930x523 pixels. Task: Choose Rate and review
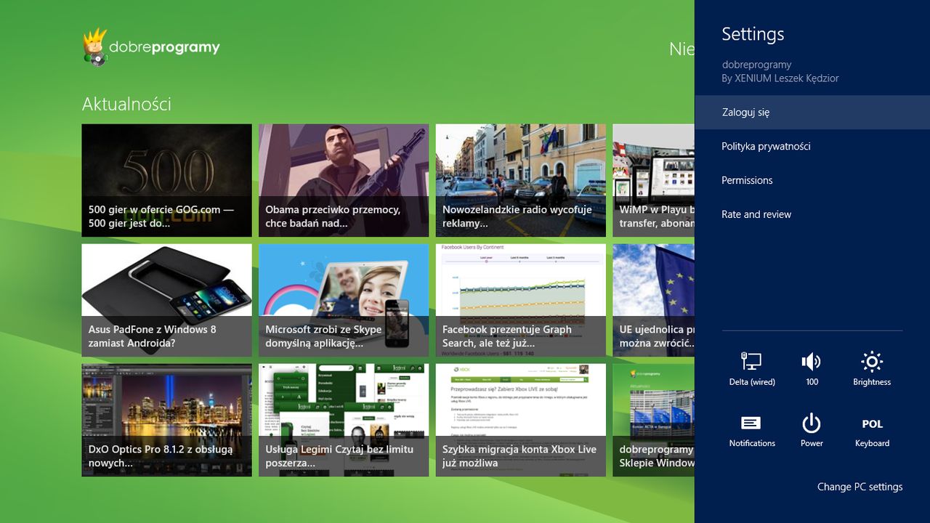point(812,214)
